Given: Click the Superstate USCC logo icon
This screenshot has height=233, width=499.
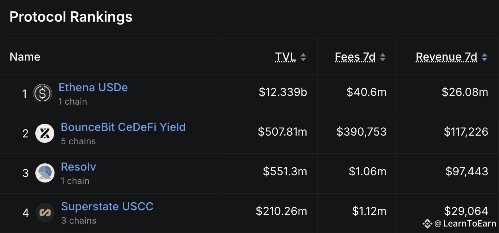Looking at the screenshot, I should tap(45, 213).
